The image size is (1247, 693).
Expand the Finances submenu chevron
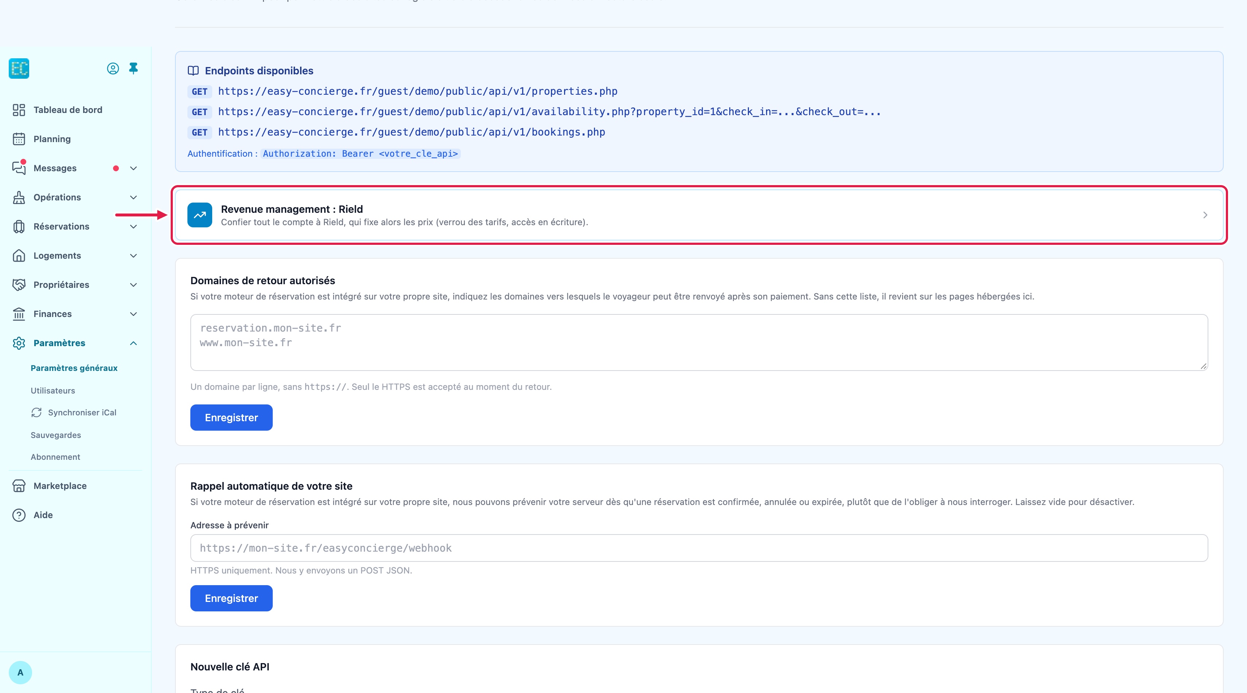point(133,314)
